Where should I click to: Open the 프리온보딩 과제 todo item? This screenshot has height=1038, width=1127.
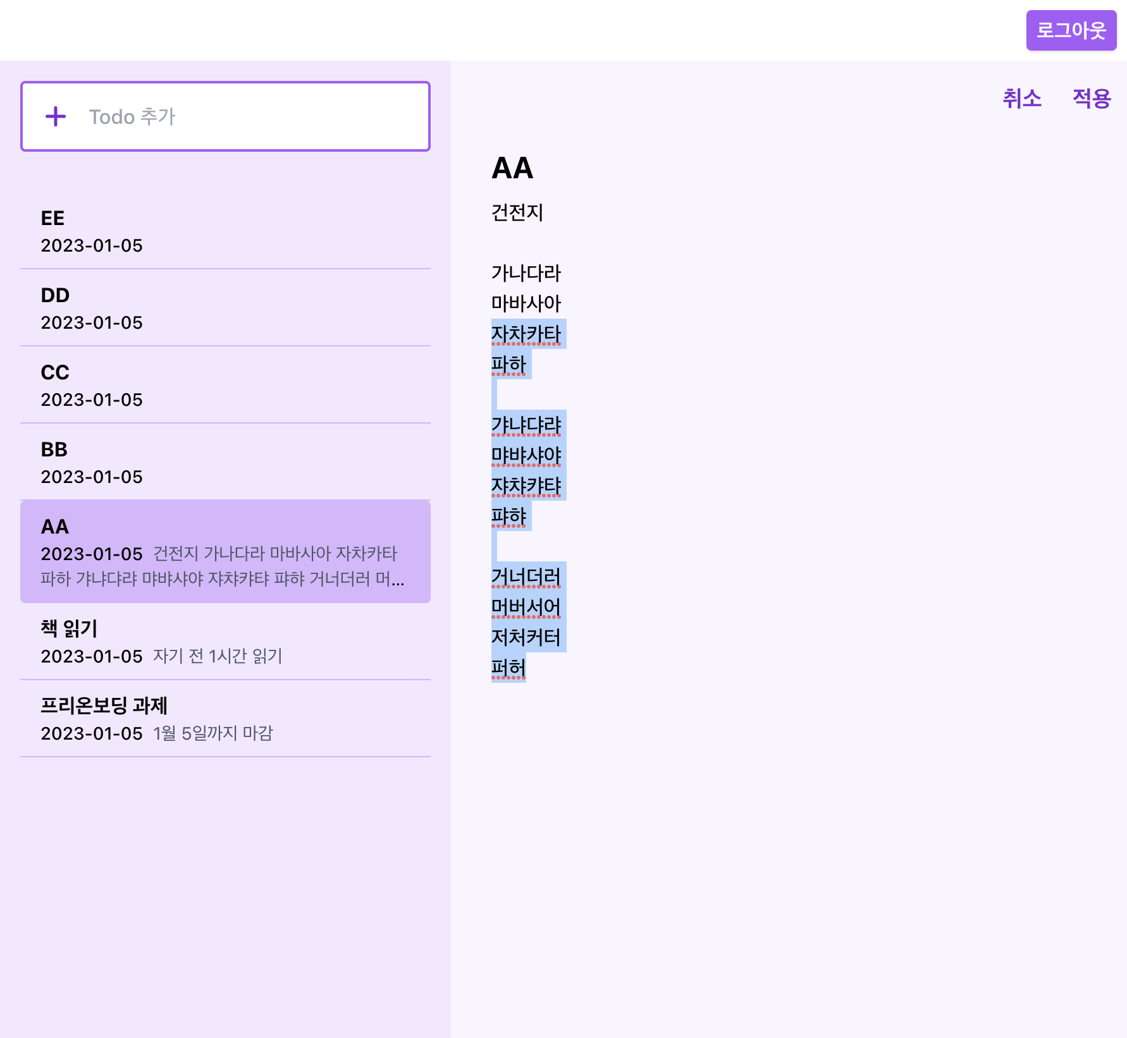pos(225,719)
